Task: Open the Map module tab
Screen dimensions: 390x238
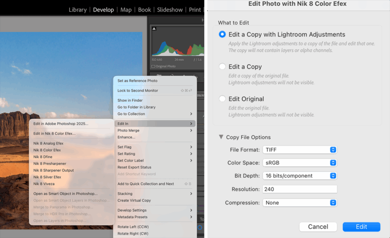Action: (x=126, y=10)
